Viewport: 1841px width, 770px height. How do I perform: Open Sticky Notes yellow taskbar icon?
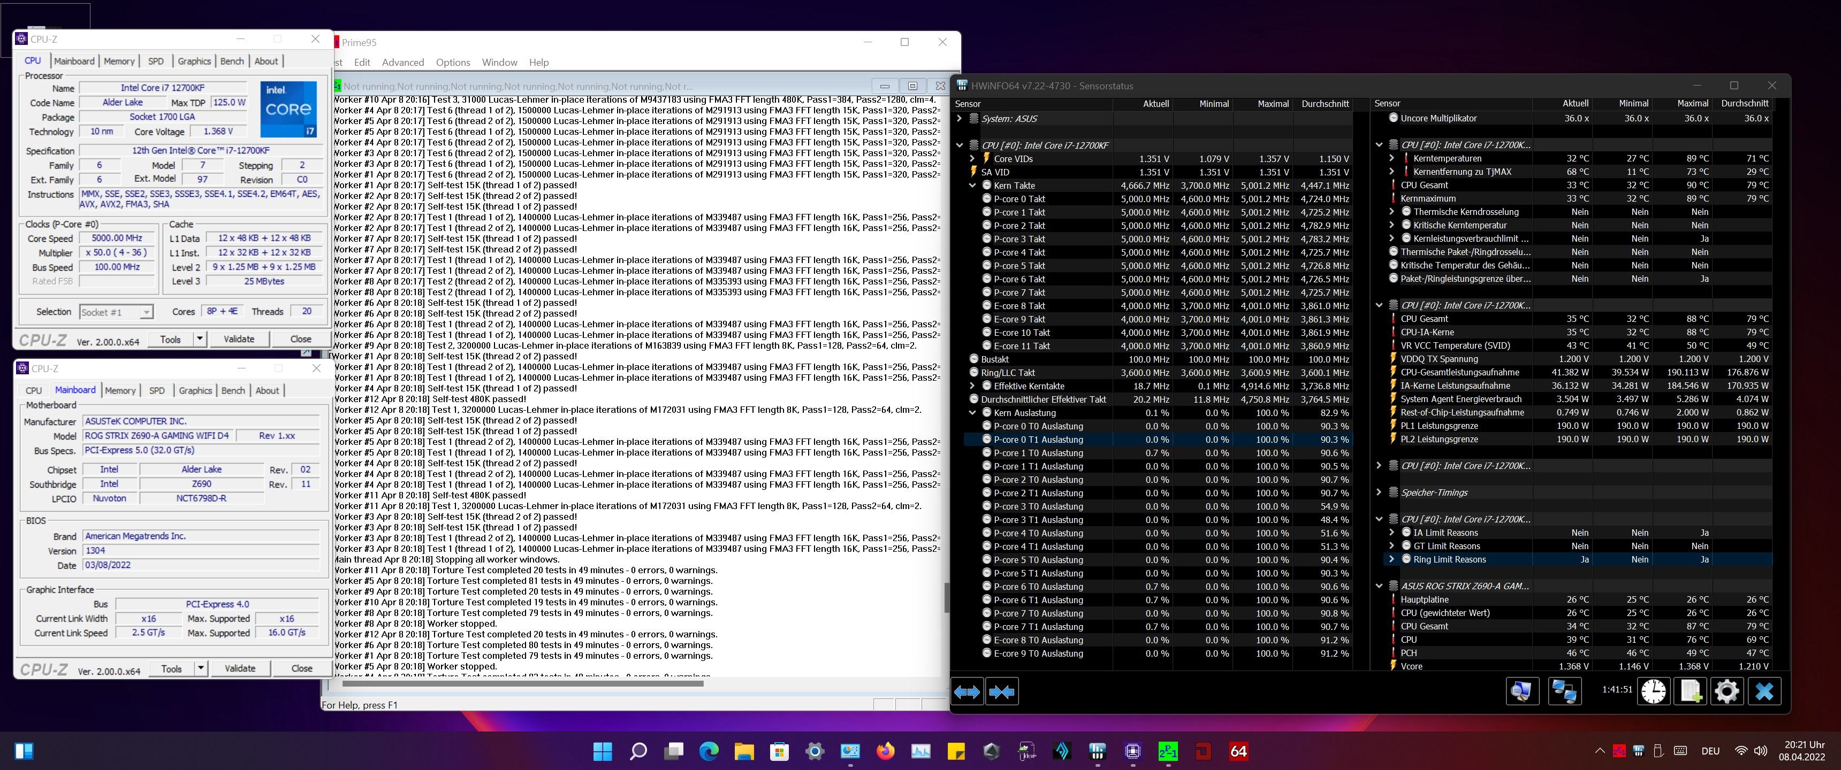[x=956, y=751]
